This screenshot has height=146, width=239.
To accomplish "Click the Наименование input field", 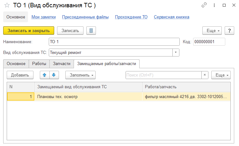I will pos(114,42).
